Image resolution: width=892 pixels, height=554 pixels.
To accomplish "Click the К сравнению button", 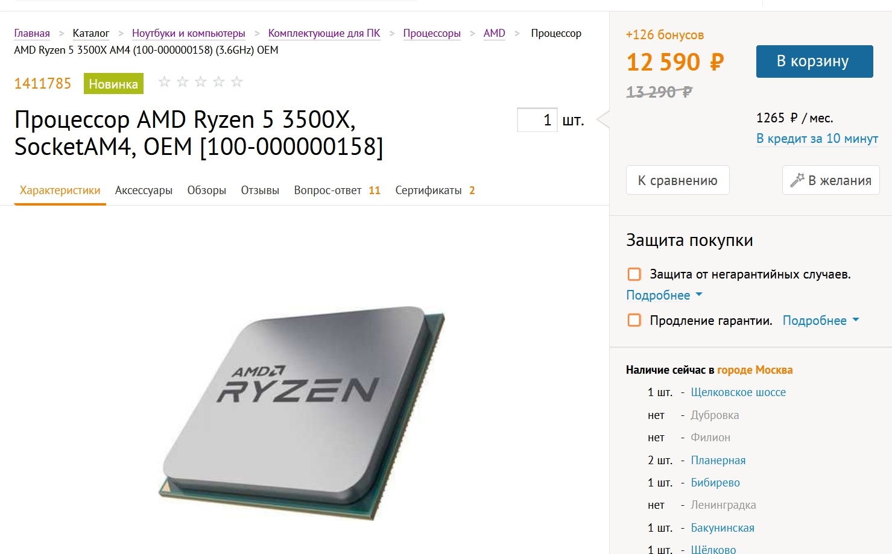I will click(677, 180).
